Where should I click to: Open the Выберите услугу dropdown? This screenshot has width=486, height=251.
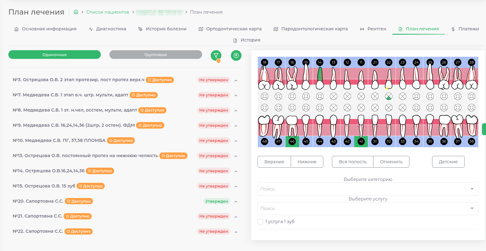tap(368, 209)
